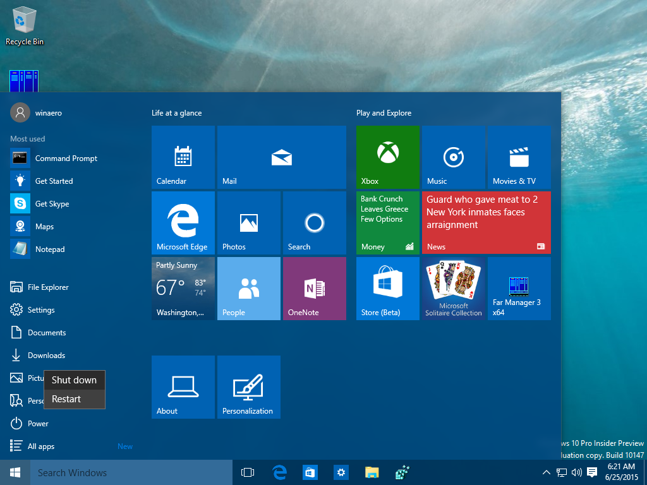Viewport: 647px width, 485px height.
Task: Launch Microsoft Solitaire Collection
Action: click(x=453, y=288)
